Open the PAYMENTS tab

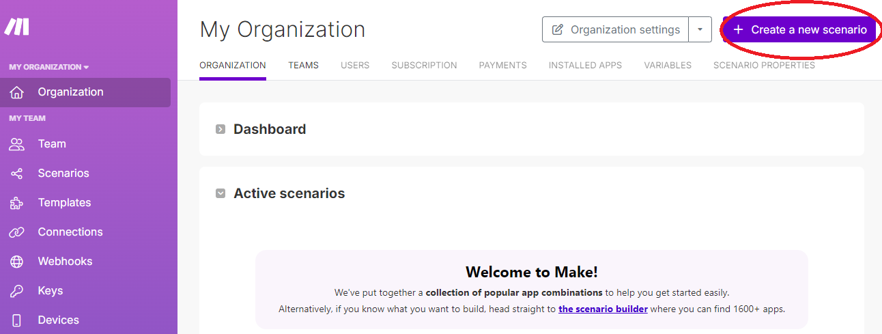tap(502, 66)
